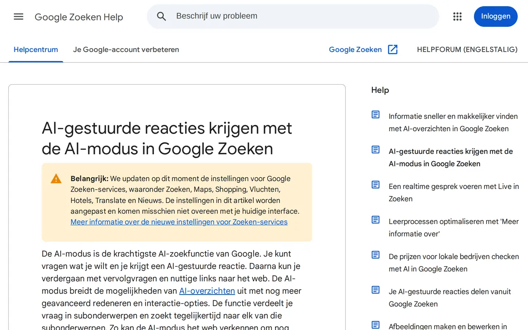Screen dimensions: 528x330
Task: Click the Google Zoeken Help title
Action: pyautogui.click(x=79, y=17)
